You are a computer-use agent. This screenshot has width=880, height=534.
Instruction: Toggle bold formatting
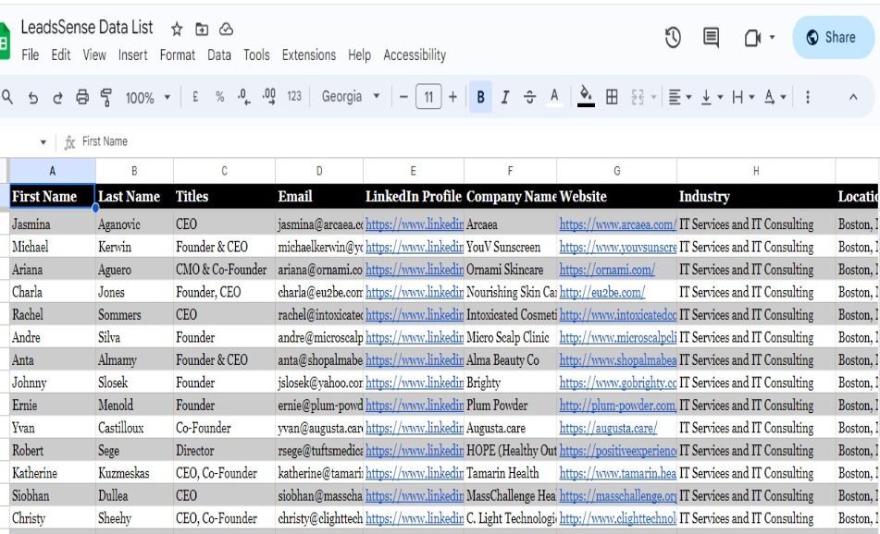click(x=479, y=97)
